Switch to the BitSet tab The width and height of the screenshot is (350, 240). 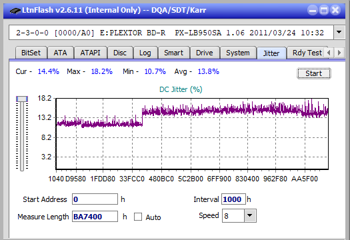pos(31,53)
